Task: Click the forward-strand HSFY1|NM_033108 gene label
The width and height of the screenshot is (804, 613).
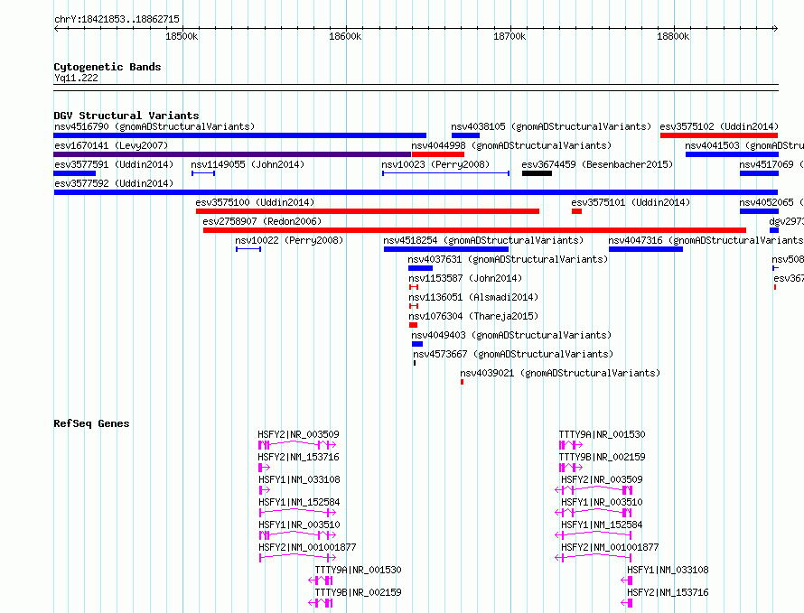Action: pos(299,479)
